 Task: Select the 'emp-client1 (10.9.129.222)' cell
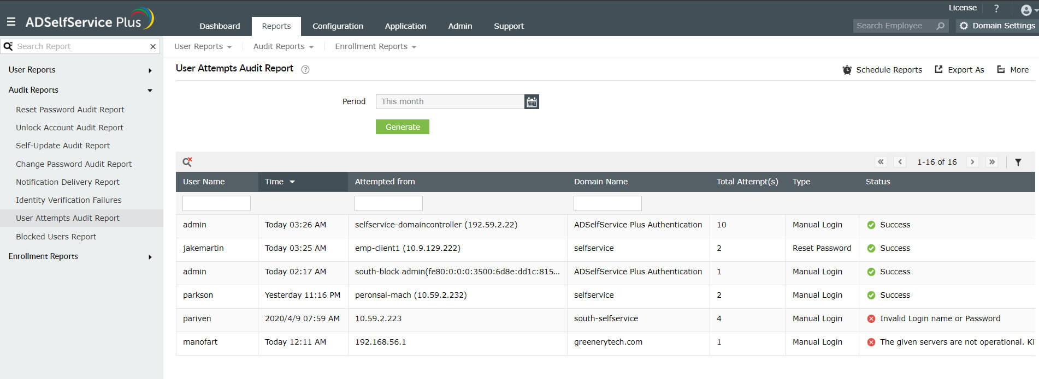click(x=408, y=248)
